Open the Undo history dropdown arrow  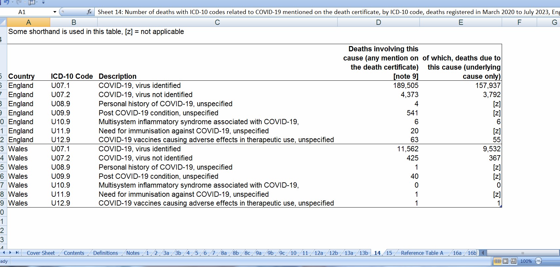click(12, 2)
